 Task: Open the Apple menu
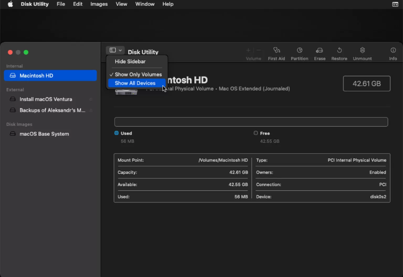(x=10, y=4)
